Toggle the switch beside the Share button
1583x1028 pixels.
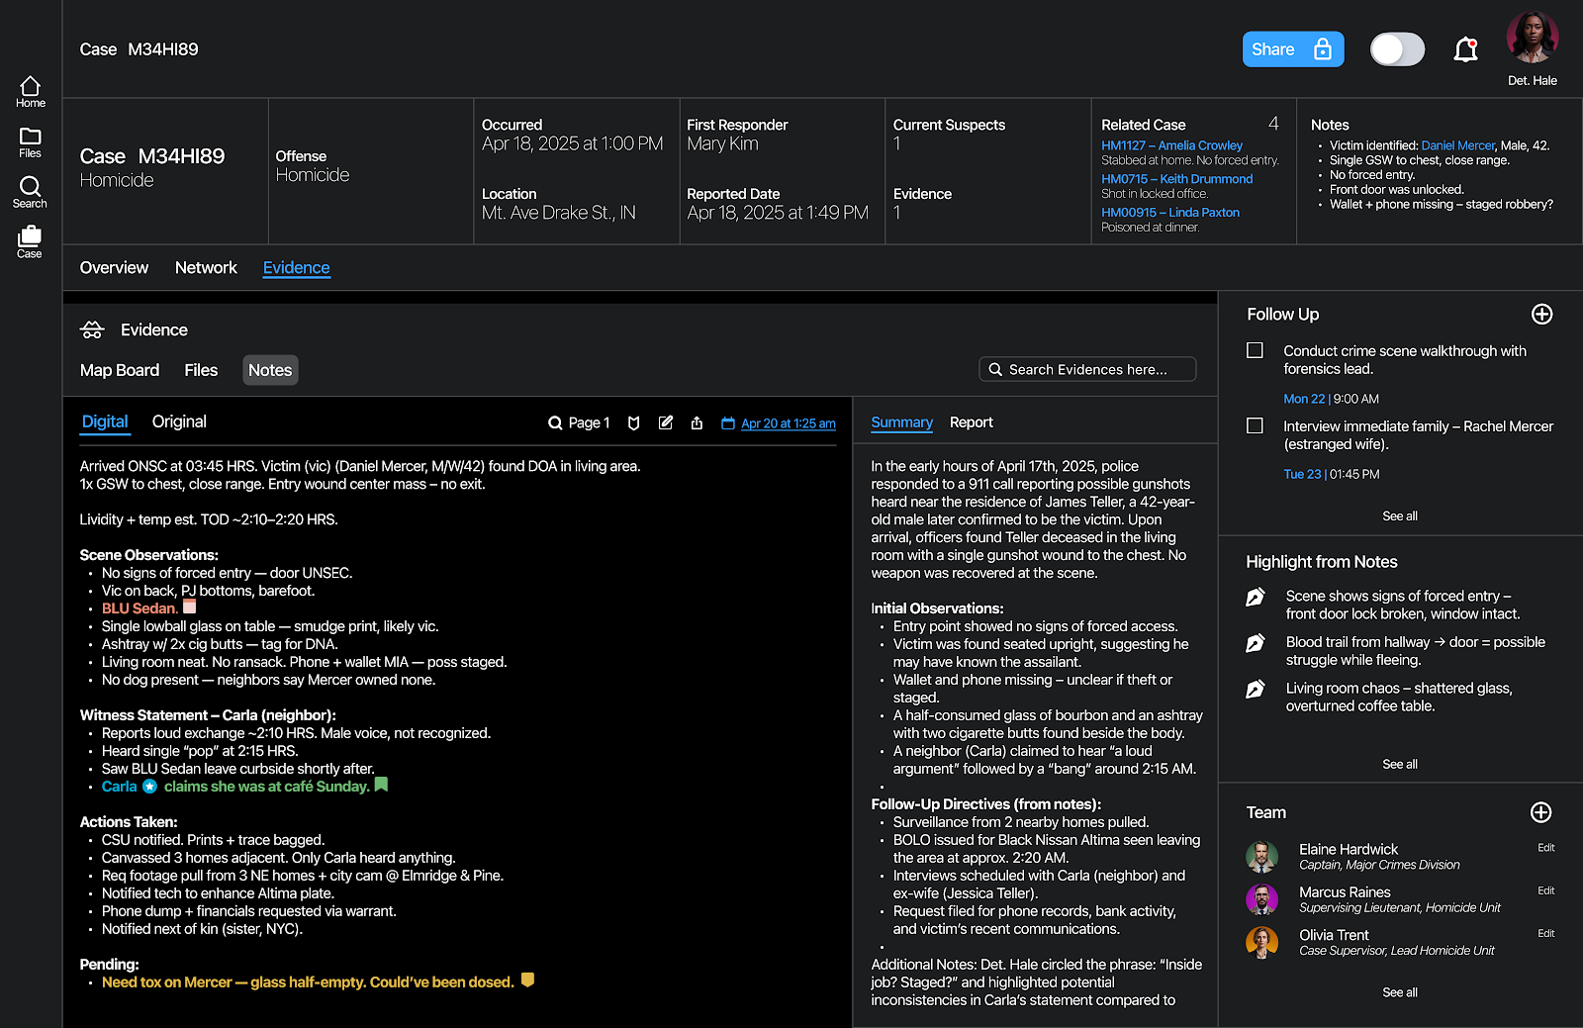tap(1397, 49)
